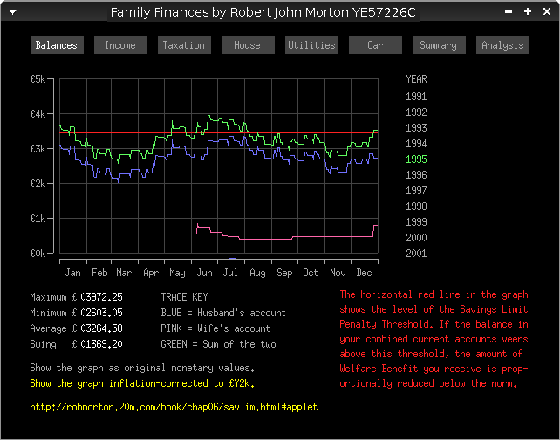This screenshot has height=440, width=560.
Task: Open the Car tab
Action: [375, 45]
